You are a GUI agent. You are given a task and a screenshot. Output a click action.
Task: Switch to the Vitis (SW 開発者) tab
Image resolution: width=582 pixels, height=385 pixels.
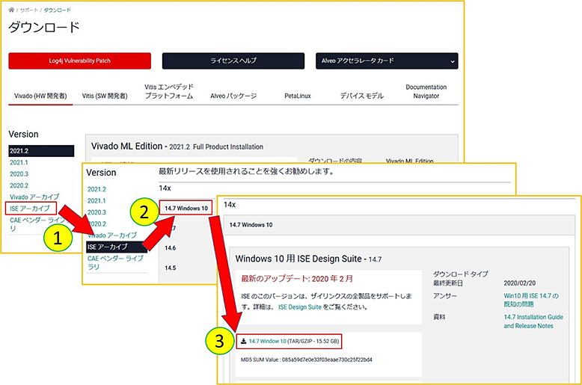[x=105, y=96]
